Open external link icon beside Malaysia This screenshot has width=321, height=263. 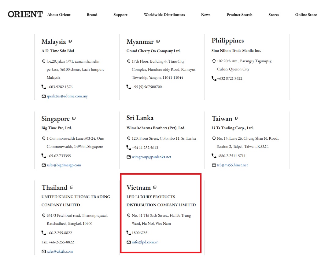point(70,41)
